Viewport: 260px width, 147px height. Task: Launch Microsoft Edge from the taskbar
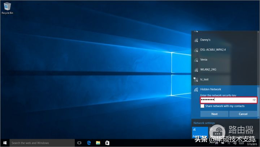tap(88, 143)
